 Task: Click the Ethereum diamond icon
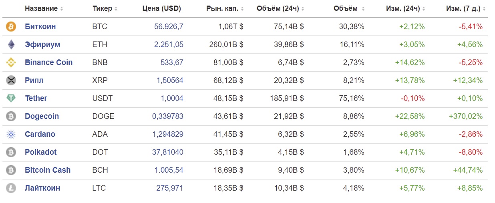(11, 45)
